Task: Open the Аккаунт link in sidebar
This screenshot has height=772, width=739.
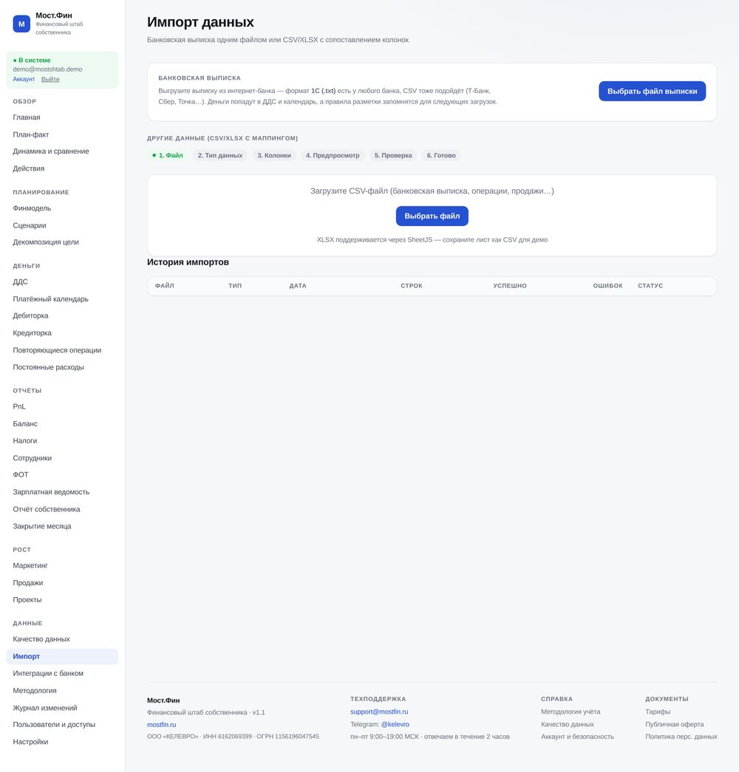Action: [24, 79]
